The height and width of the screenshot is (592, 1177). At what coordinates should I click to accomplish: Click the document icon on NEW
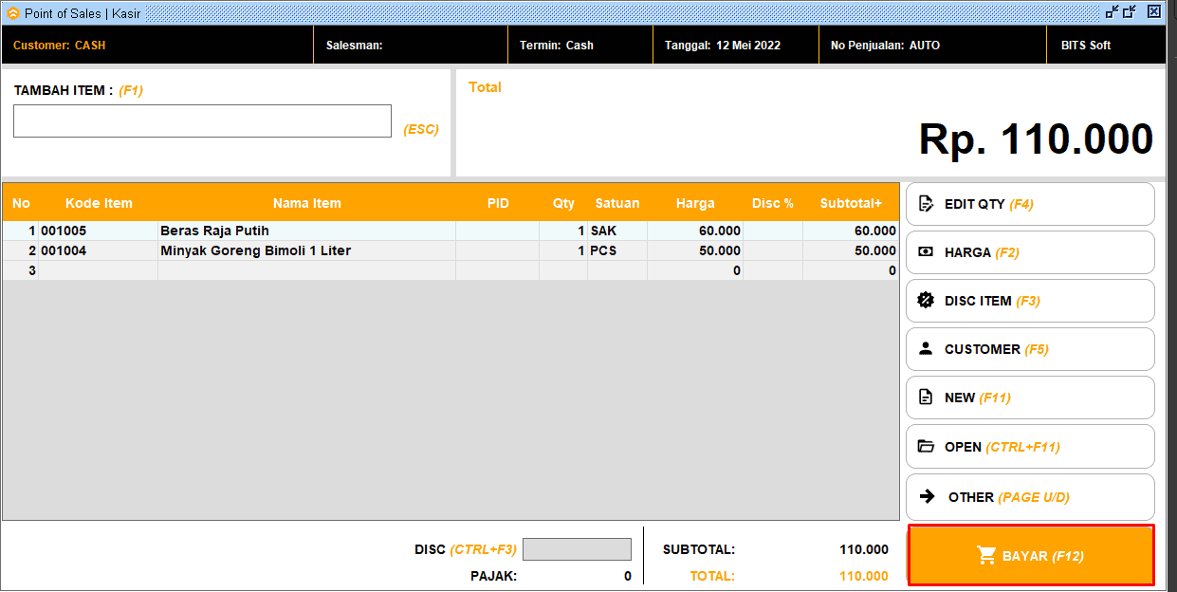coord(926,398)
